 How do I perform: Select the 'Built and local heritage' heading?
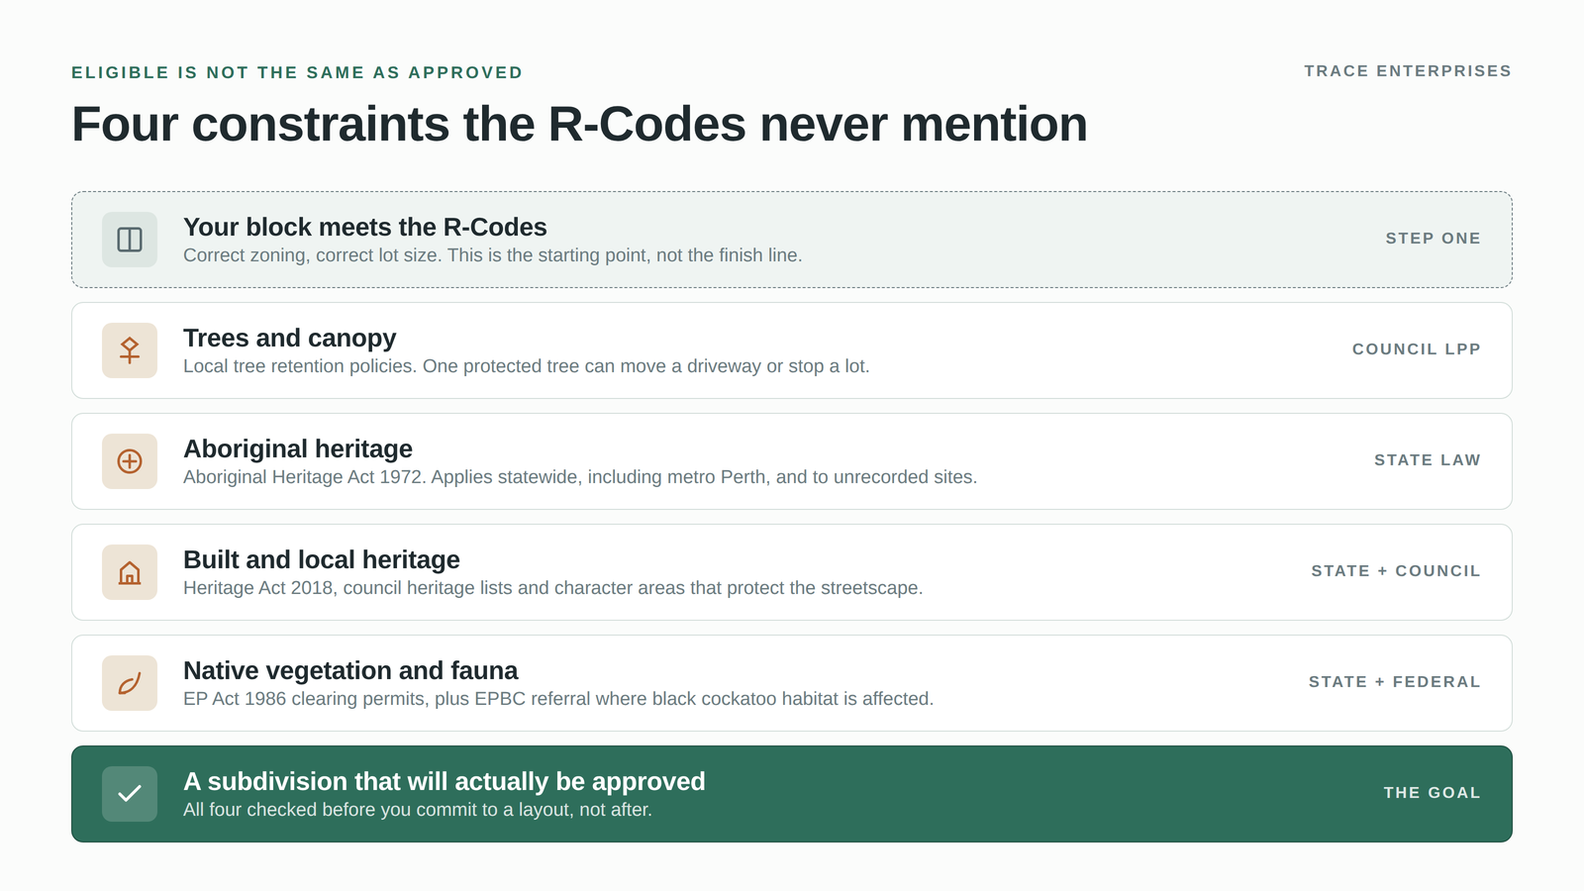tap(322, 559)
